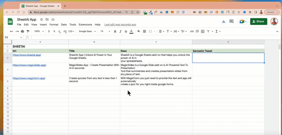282x135 pixels.
Task: Click 'Last edit was seconds ago' link
Action: coord(120,24)
